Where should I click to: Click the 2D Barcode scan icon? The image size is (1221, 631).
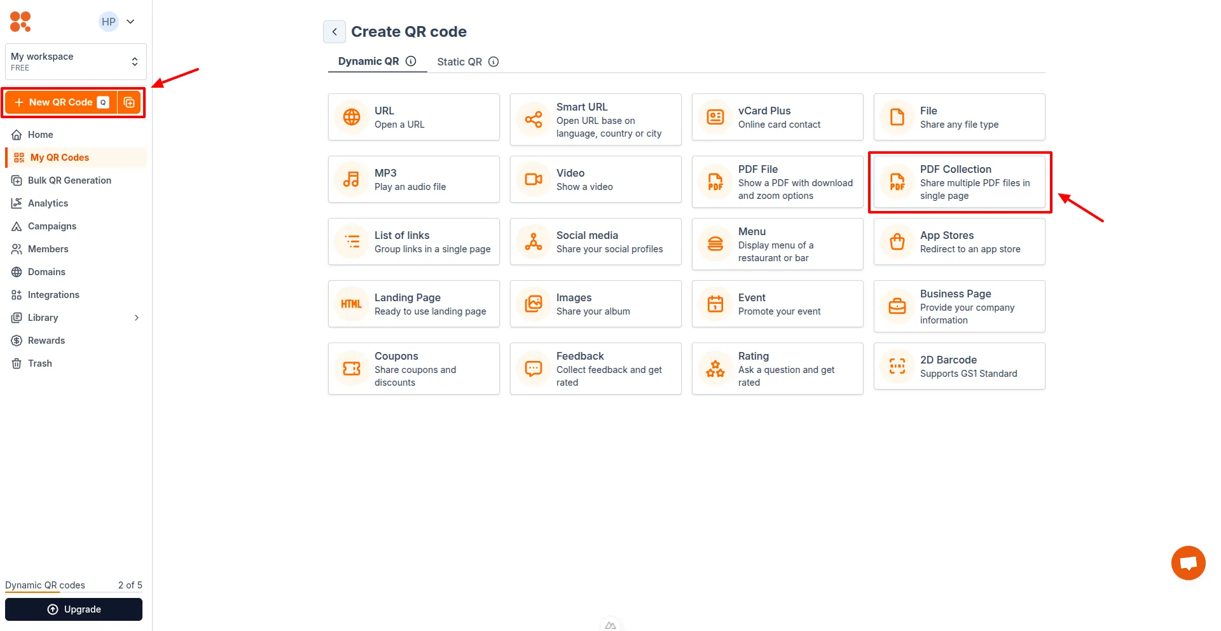pos(897,366)
